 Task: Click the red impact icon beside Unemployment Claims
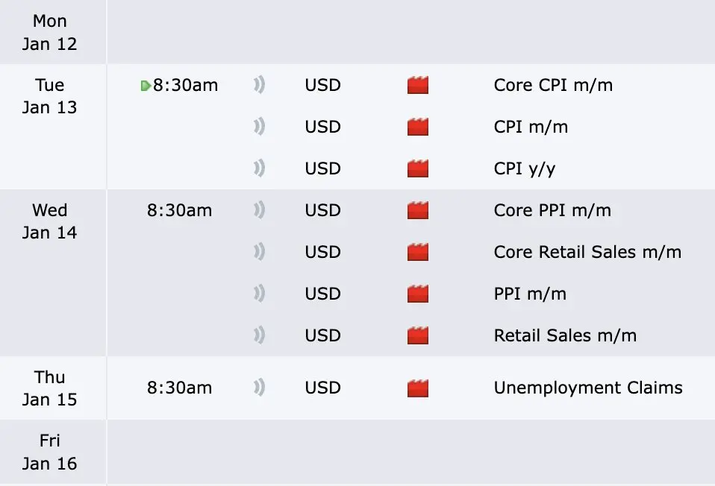[418, 388]
